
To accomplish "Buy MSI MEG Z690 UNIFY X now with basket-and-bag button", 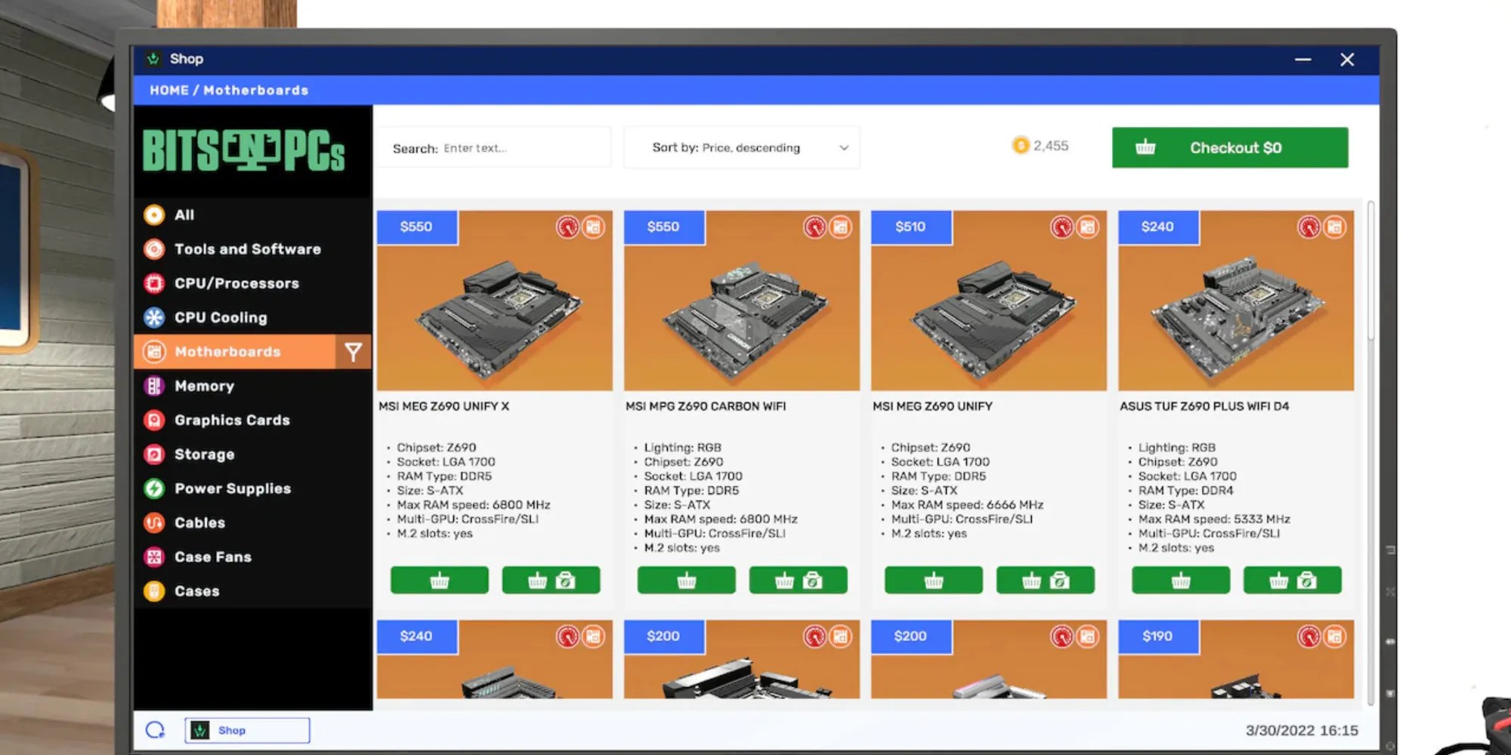I will click(x=551, y=581).
